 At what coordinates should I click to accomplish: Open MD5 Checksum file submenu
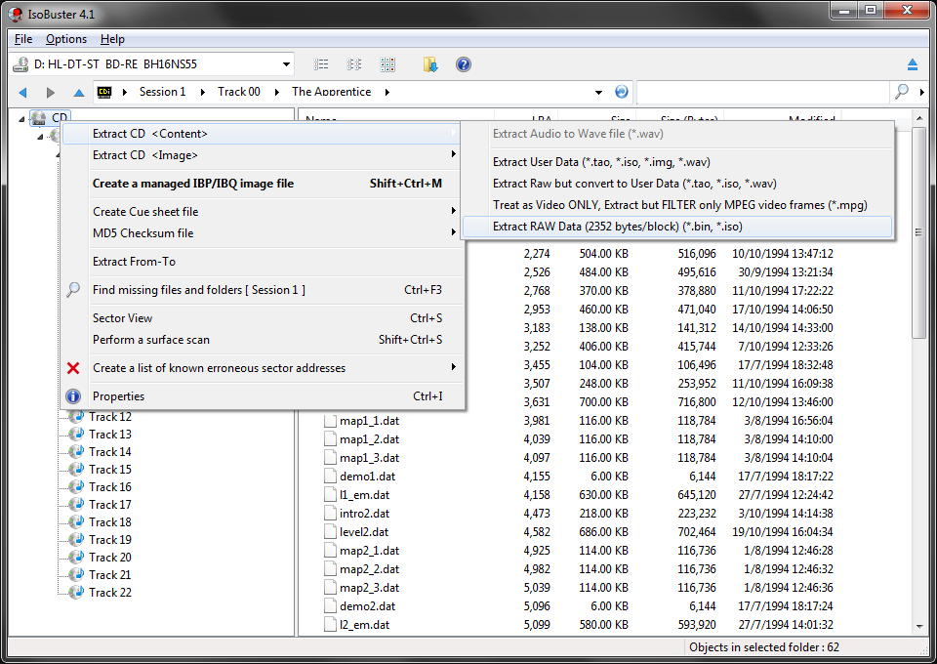(x=263, y=233)
